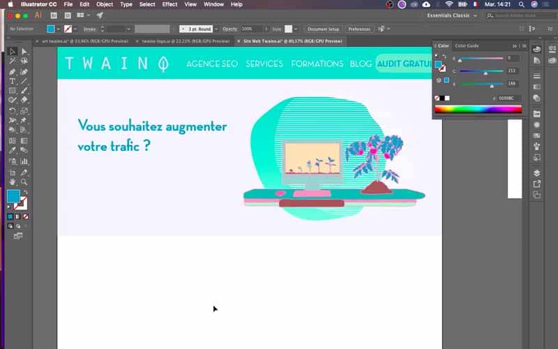Set paint mode to None in toolbar
The height and width of the screenshot is (349, 558).
[x=26, y=216]
